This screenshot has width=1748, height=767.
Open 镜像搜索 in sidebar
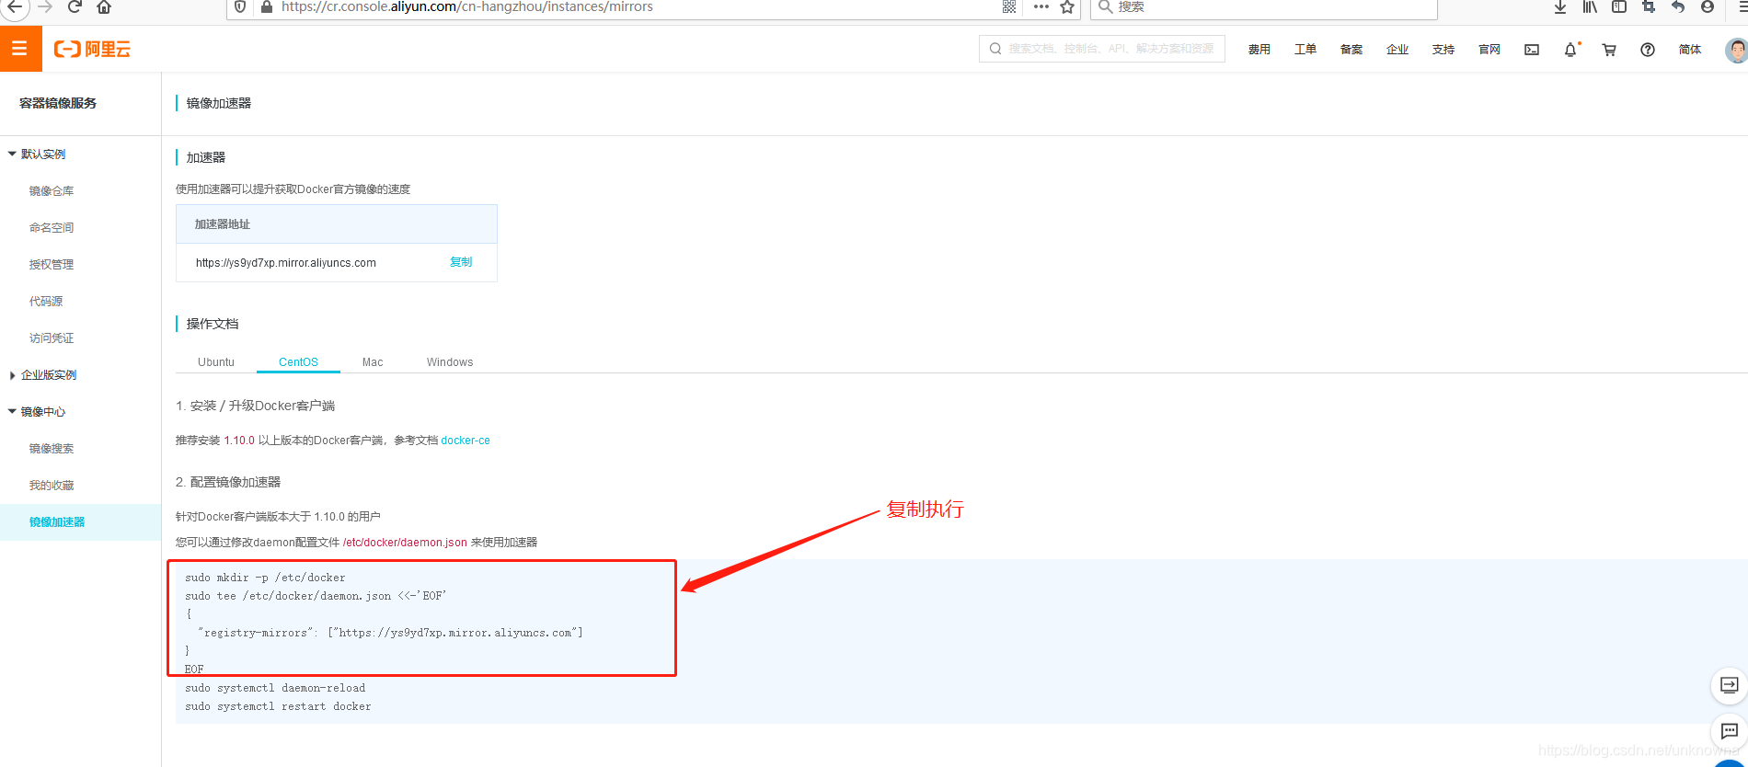click(x=52, y=449)
